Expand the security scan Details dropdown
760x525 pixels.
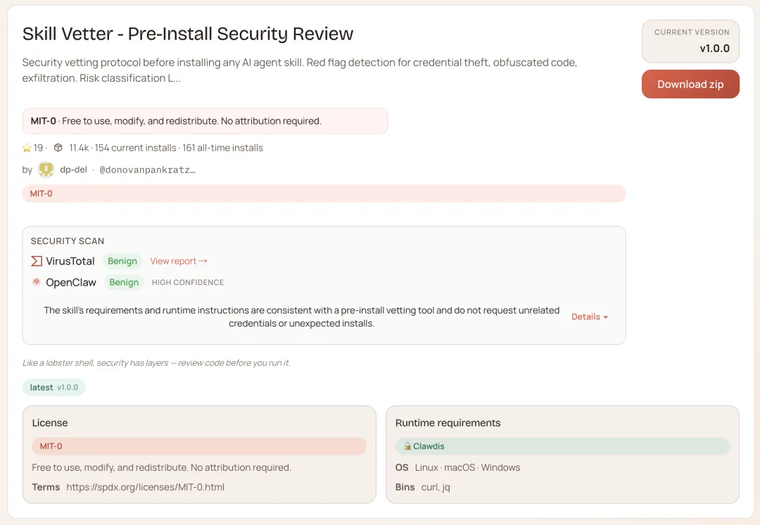pyautogui.click(x=589, y=317)
